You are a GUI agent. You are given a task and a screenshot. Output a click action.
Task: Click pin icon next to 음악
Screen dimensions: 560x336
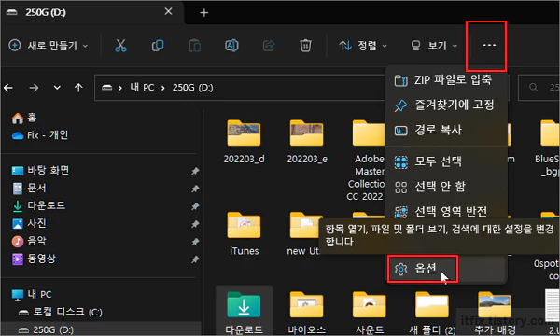195,242
